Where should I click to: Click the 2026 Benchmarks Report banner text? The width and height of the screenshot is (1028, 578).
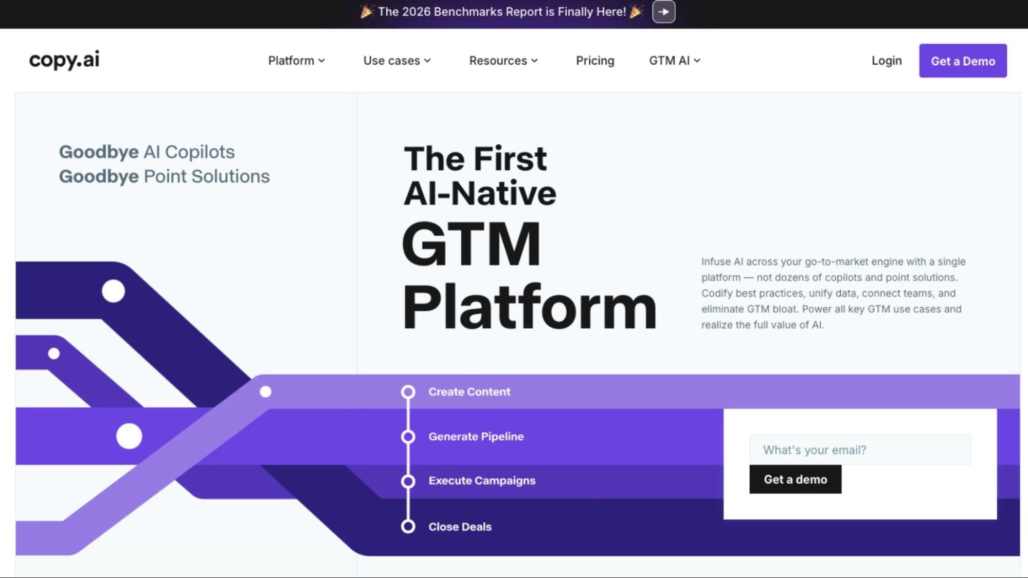pyautogui.click(x=502, y=12)
